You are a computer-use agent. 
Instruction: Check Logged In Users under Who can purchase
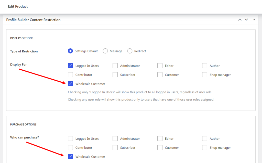[x=70, y=138]
